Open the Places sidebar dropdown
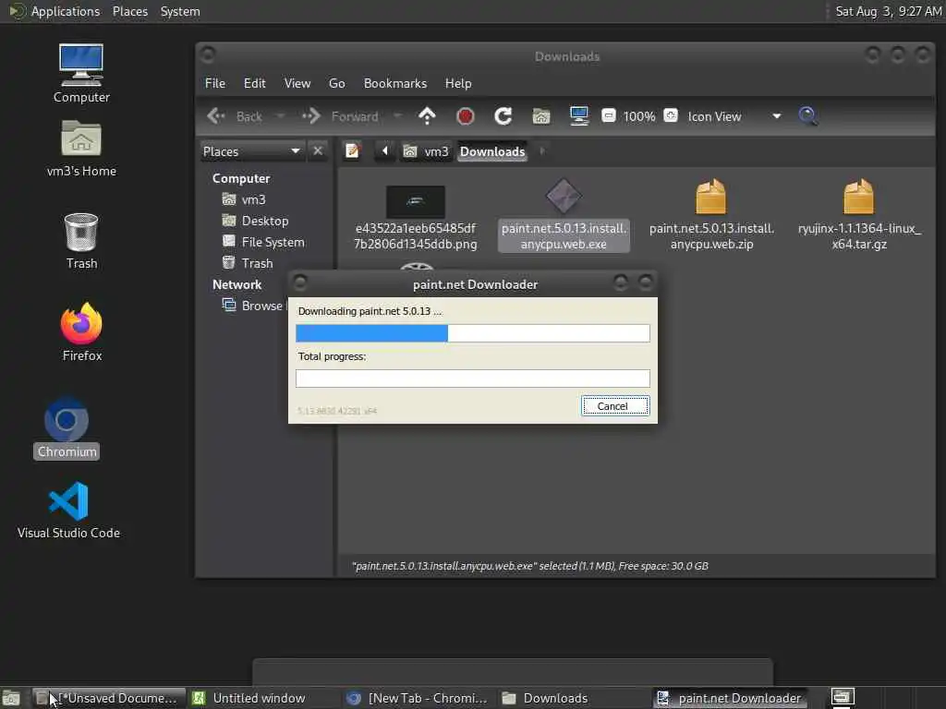The height and width of the screenshot is (709, 946). 251,151
